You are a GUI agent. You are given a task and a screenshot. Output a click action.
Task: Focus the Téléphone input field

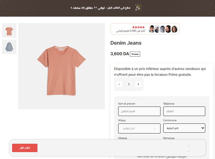[184, 111]
